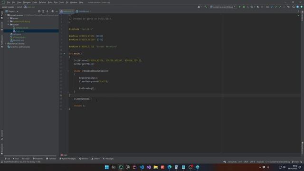Open the View menu
304x171 pixels.
(x=19, y=2)
